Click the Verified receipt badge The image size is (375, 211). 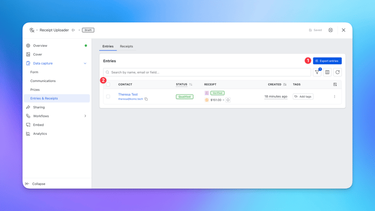pos(217,93)
